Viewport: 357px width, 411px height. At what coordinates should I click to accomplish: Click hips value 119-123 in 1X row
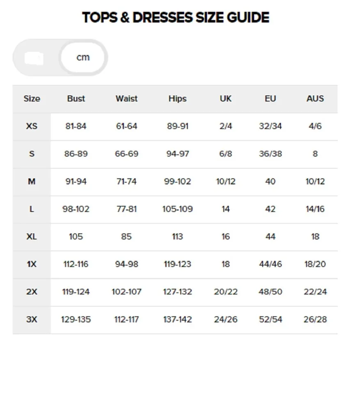point(177,264)
